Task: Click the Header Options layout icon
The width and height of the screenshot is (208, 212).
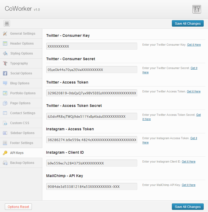Action: pyautogui.click(x=5, y=44)
